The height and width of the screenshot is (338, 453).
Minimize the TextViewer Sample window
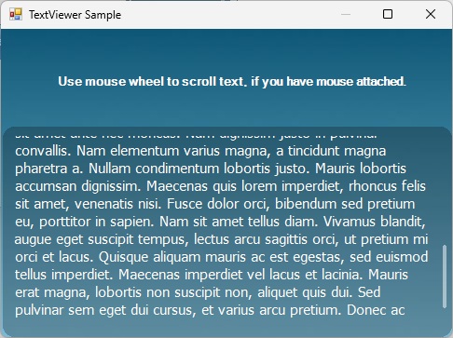[346, 14]
